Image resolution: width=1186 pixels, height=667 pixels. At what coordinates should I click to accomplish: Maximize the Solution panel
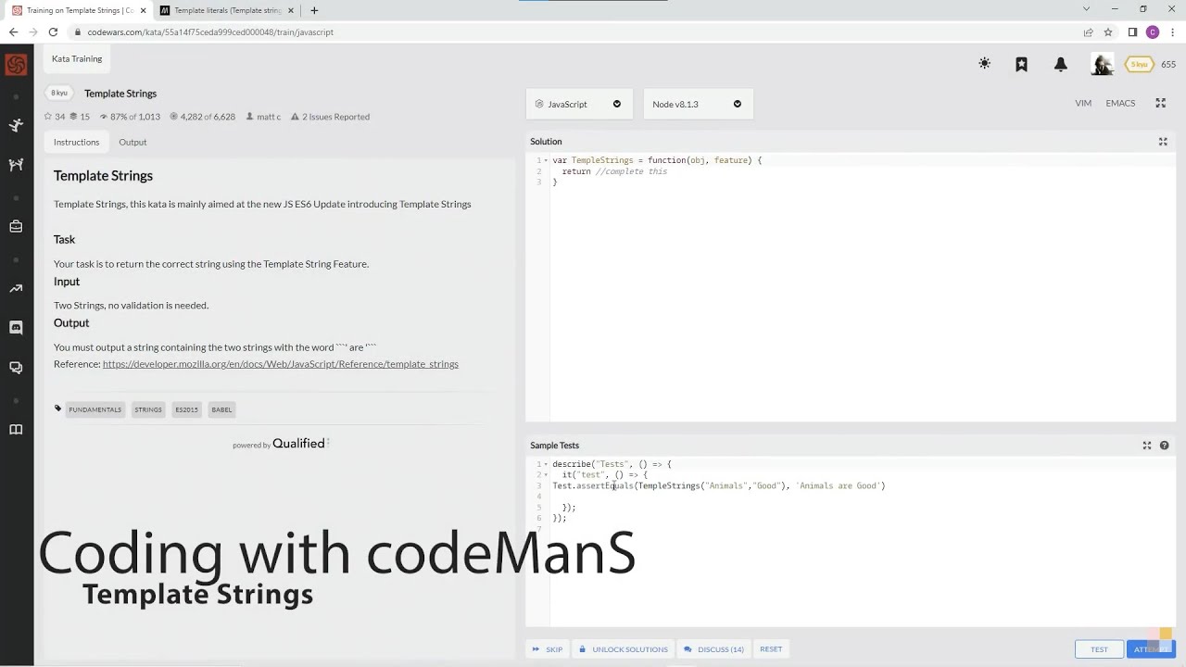coord(1163,142)
